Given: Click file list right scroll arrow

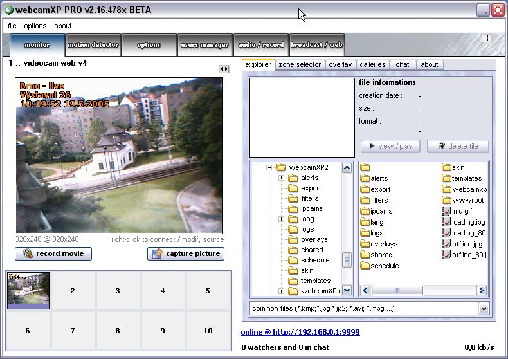Looking at the screenshot, I should [482, 290].
